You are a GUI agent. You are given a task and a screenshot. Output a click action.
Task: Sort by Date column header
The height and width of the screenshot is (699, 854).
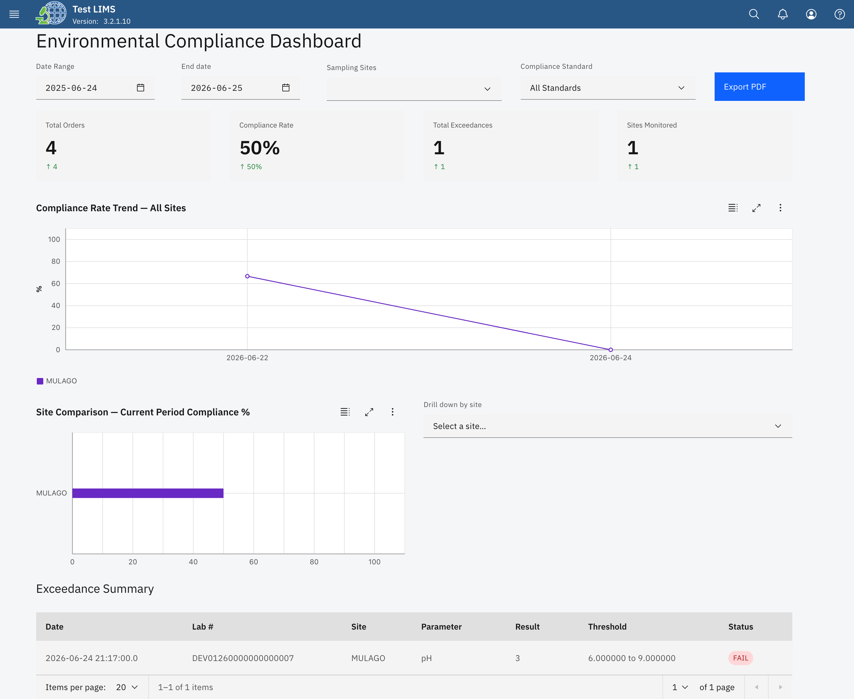pos(54,627)
